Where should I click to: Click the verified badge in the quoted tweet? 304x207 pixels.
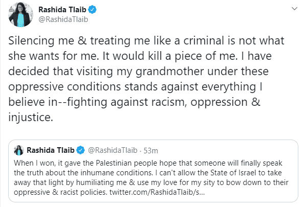click(80, 150)
